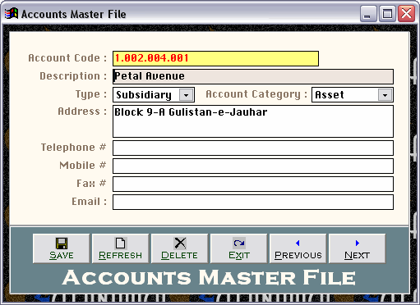Click the 'Accounts Master File' title bar text
The height and width of the screenshot is (305, 420).
click(74, 14)
